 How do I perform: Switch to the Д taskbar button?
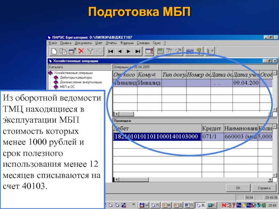tap(178, 205)
